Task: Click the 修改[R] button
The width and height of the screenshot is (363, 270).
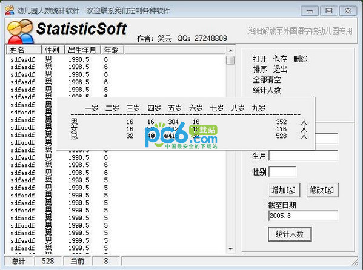Action: click(322, 190)
